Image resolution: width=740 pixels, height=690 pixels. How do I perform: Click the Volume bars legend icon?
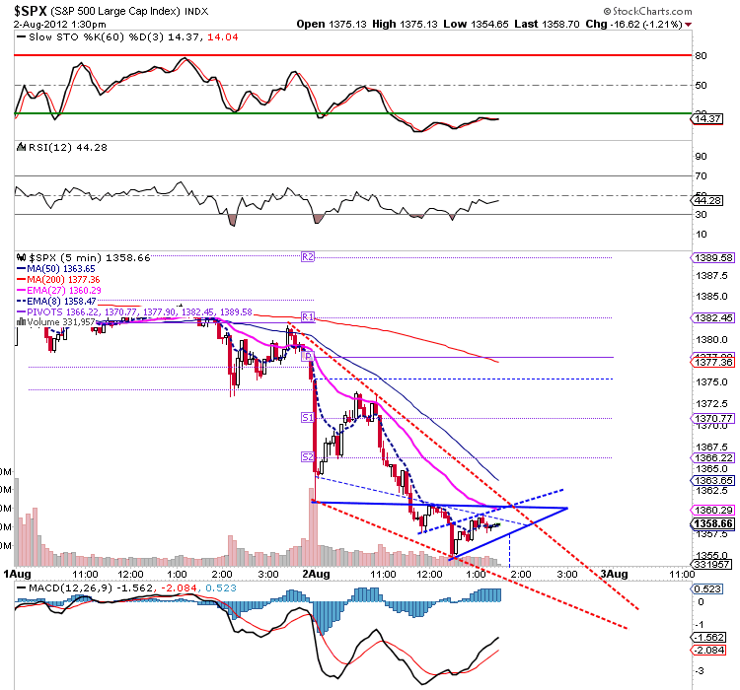[22, 322]
